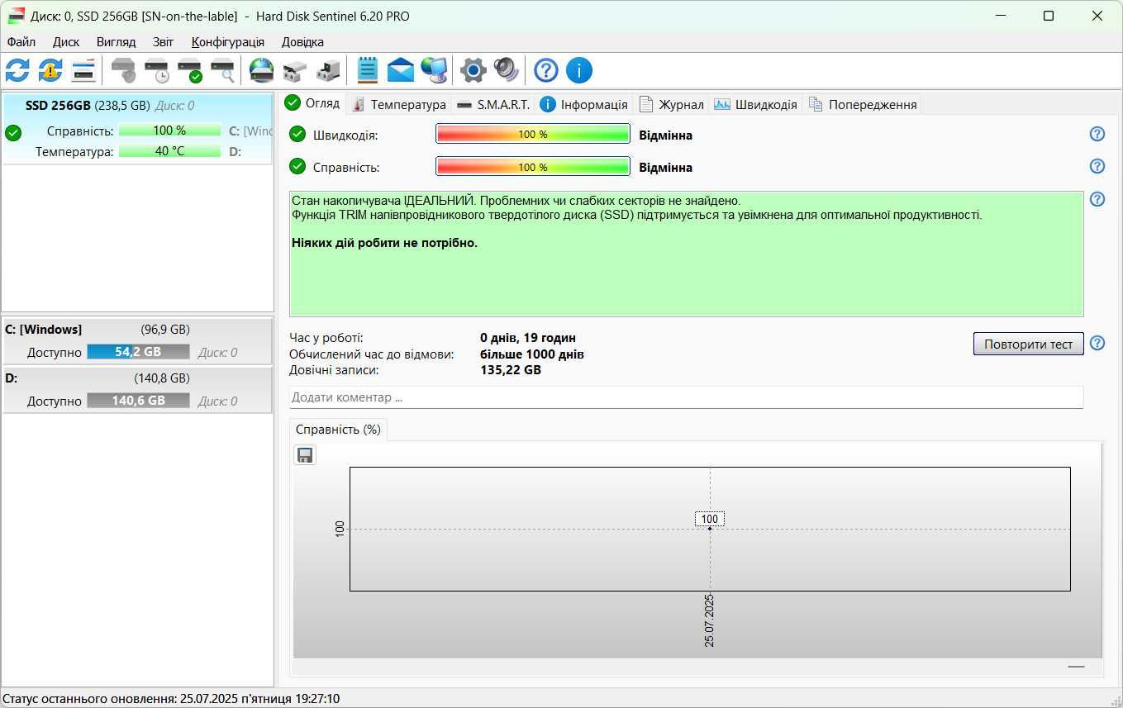Viewport: 1123px width, 708px height.
Task: Click the disk with magnifier toolbar icon
Action: click(x=223, y=70)
